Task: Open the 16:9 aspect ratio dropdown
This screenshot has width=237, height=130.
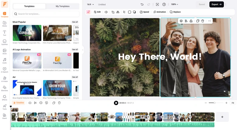Action: (x=90, y=4)
